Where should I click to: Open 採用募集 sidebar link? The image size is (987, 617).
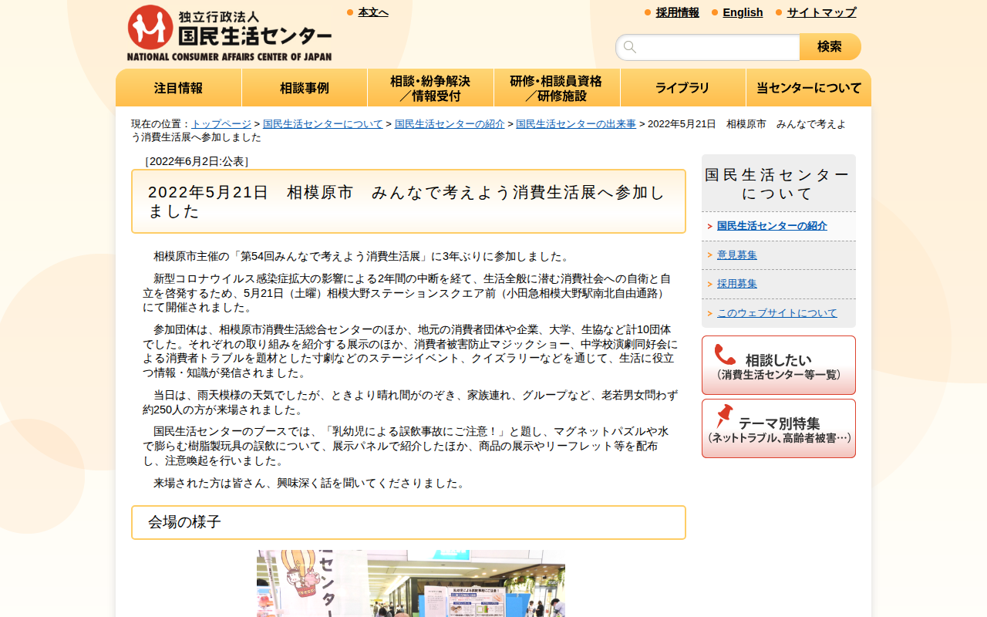tap(737, 284)
